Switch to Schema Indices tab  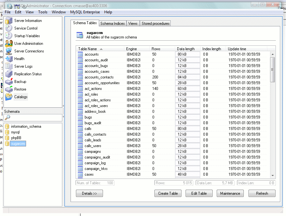[x=112, y=24]
